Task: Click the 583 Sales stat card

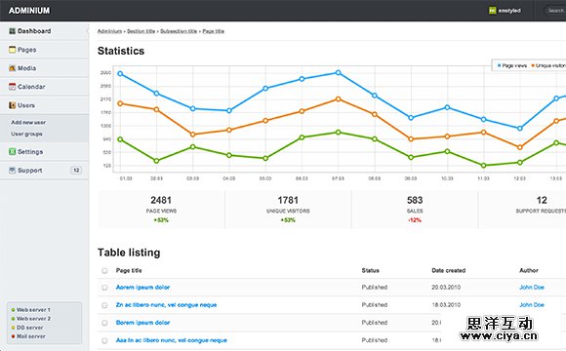Action: [x=415, y=210]
